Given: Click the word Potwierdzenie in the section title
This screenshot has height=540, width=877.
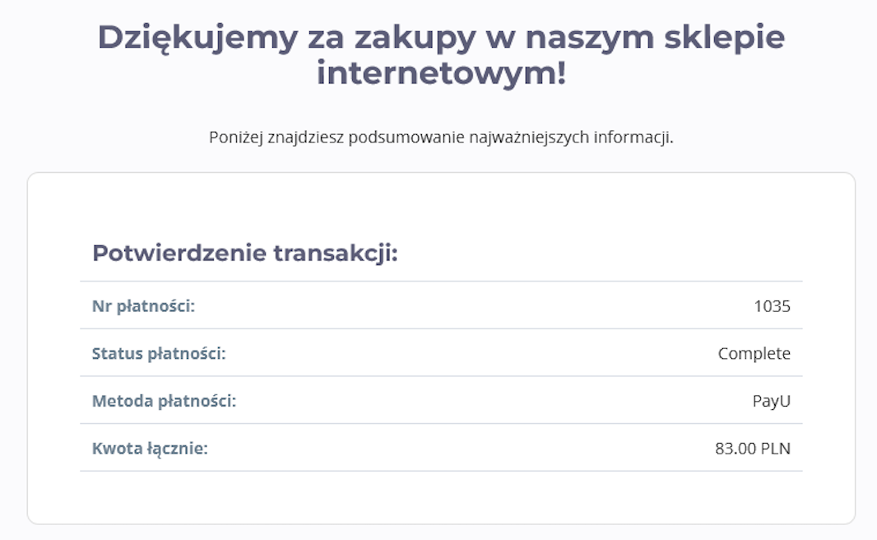Looking at the screenshot, I should click(x=179, y=254).
